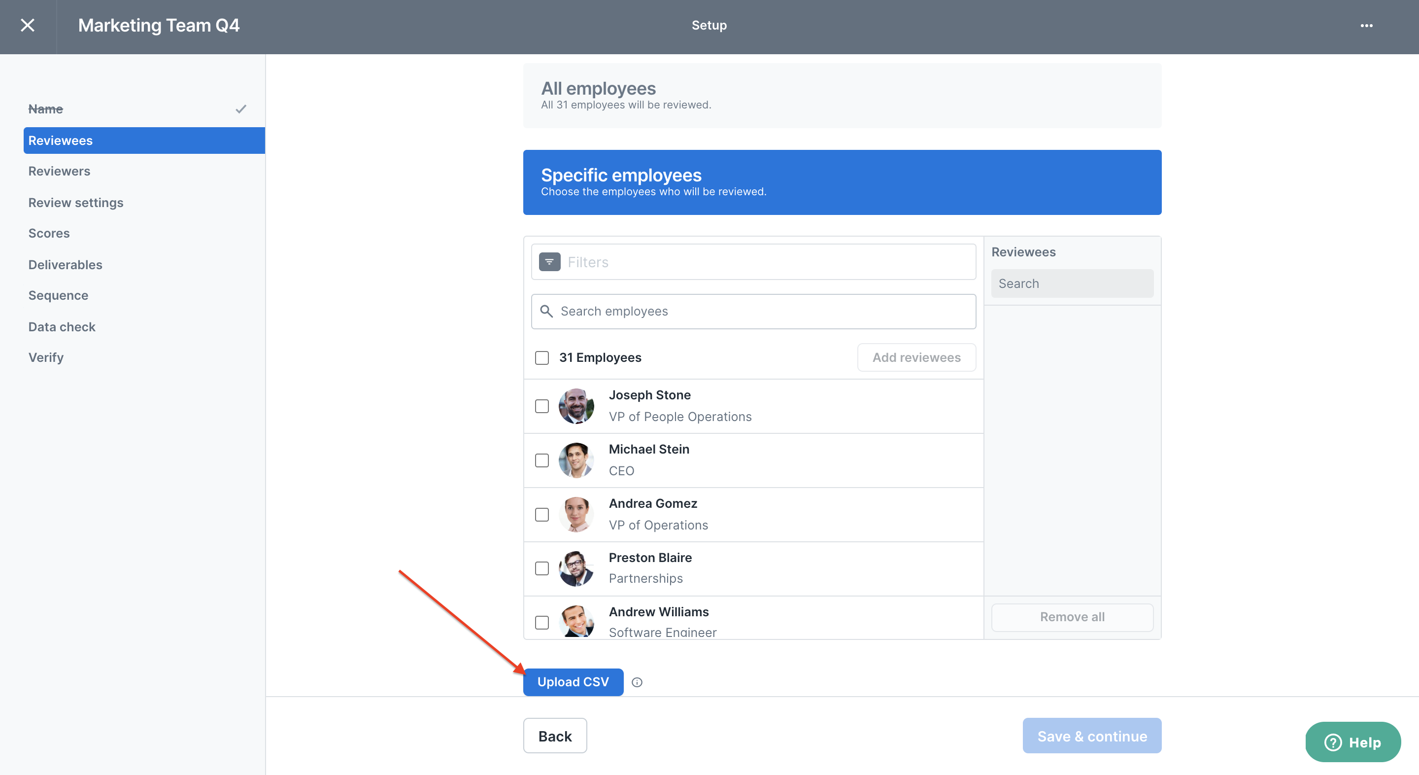Open Joseph Stone's profile photo
The image size is (1419, 775).
(x=576, y=406)
